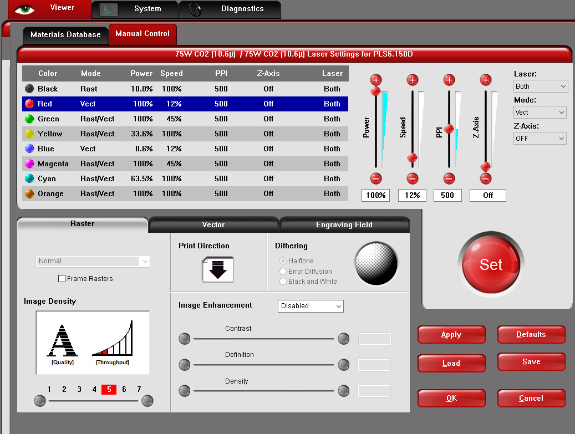Click the Speed plus button
The height and width of the screenshot is (434, 575).
click(x=413, y=80)
